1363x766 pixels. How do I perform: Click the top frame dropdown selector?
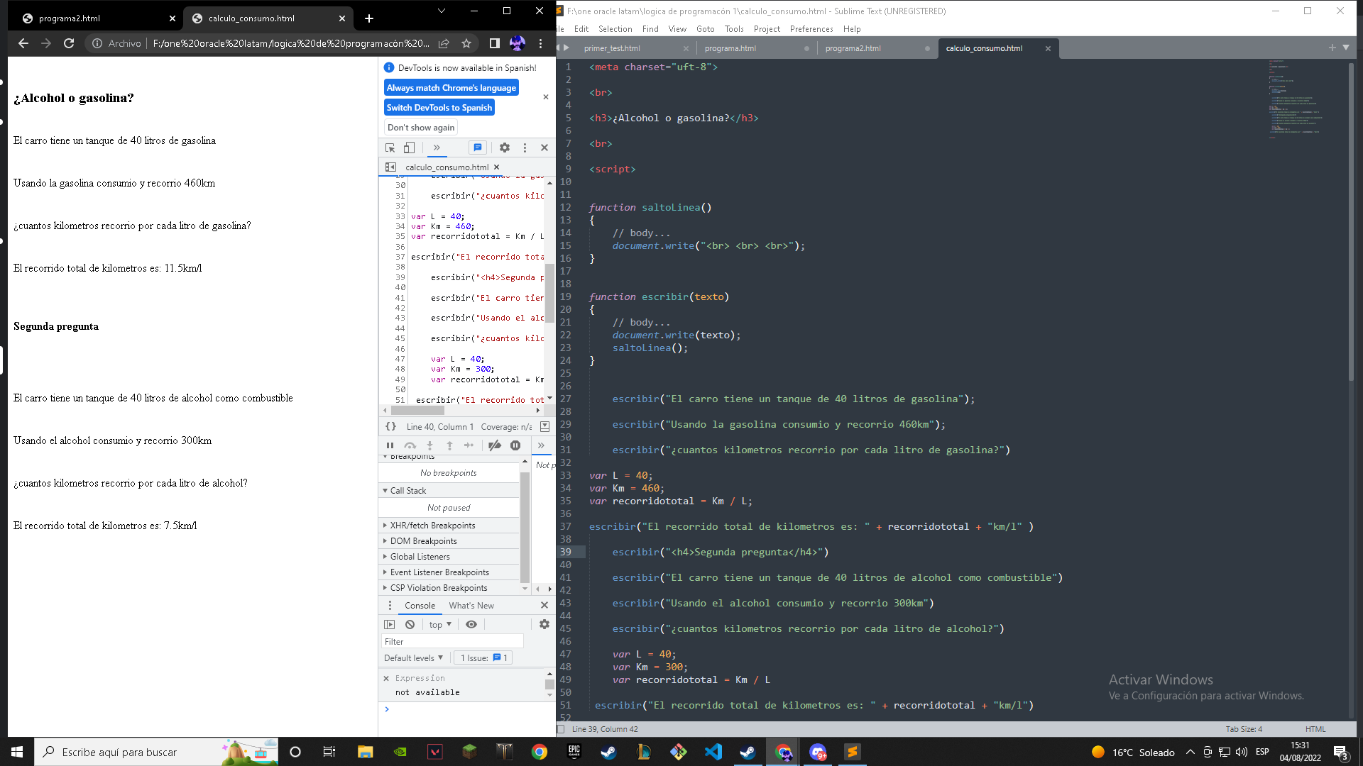click(x=437, y=624)
